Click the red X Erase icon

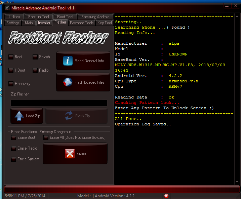[x=70, y=153]
